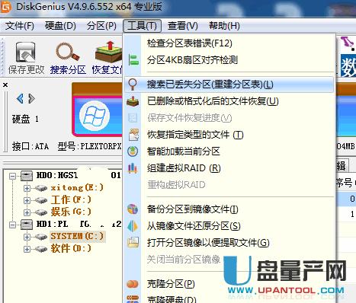Click the drive icon next to 软件(D:)
Image resolution: width=356 pixels, height=303 pixels.
41,249
